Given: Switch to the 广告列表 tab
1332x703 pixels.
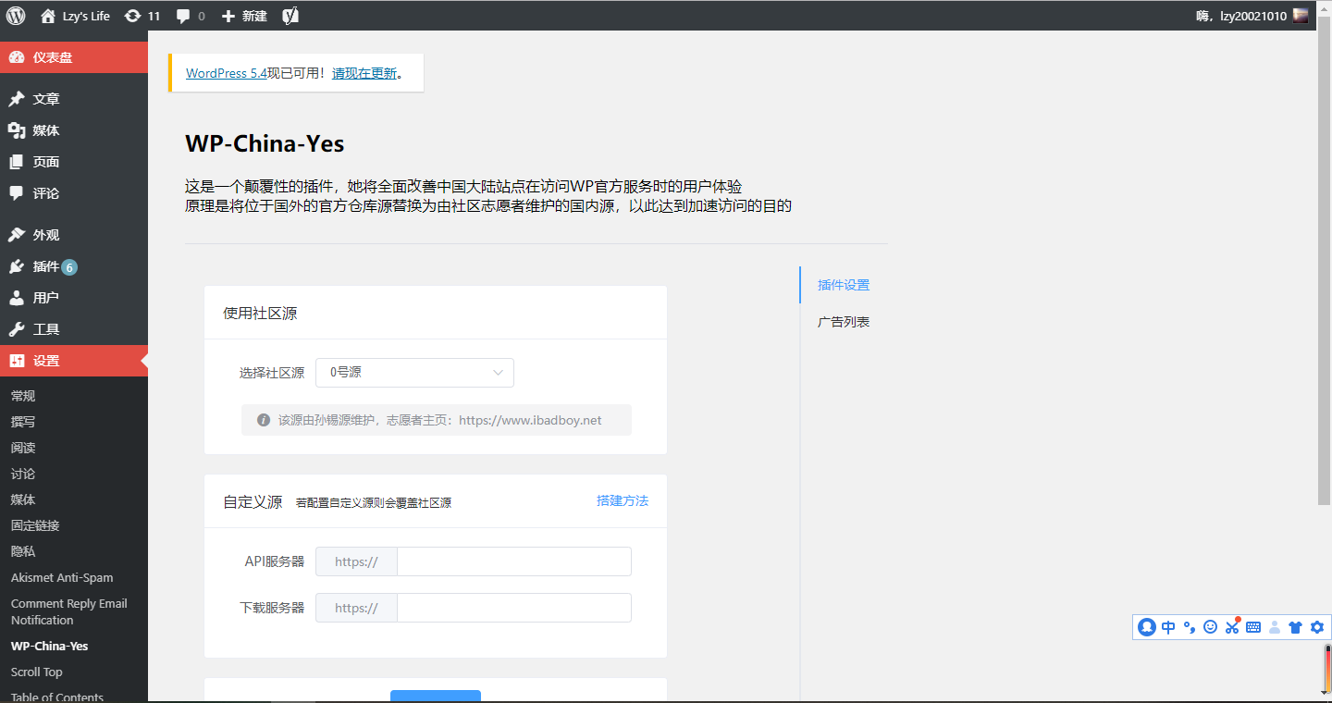Looking at the screenshot, I should click(844, 322).
